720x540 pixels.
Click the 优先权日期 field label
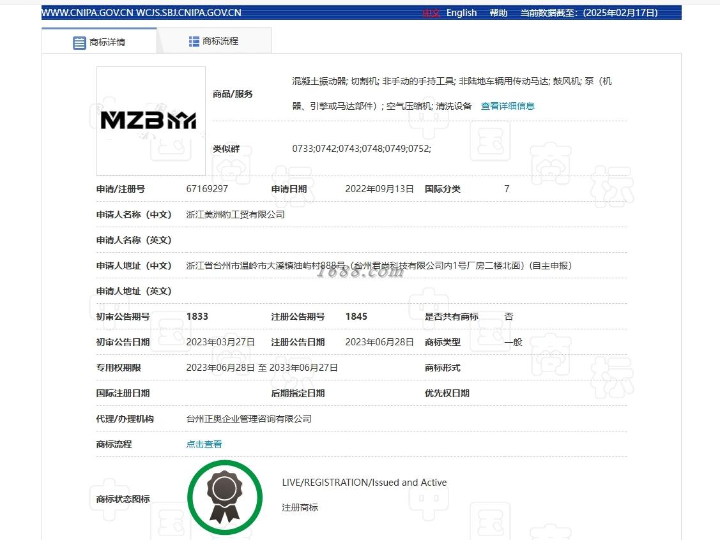point(447,393)
